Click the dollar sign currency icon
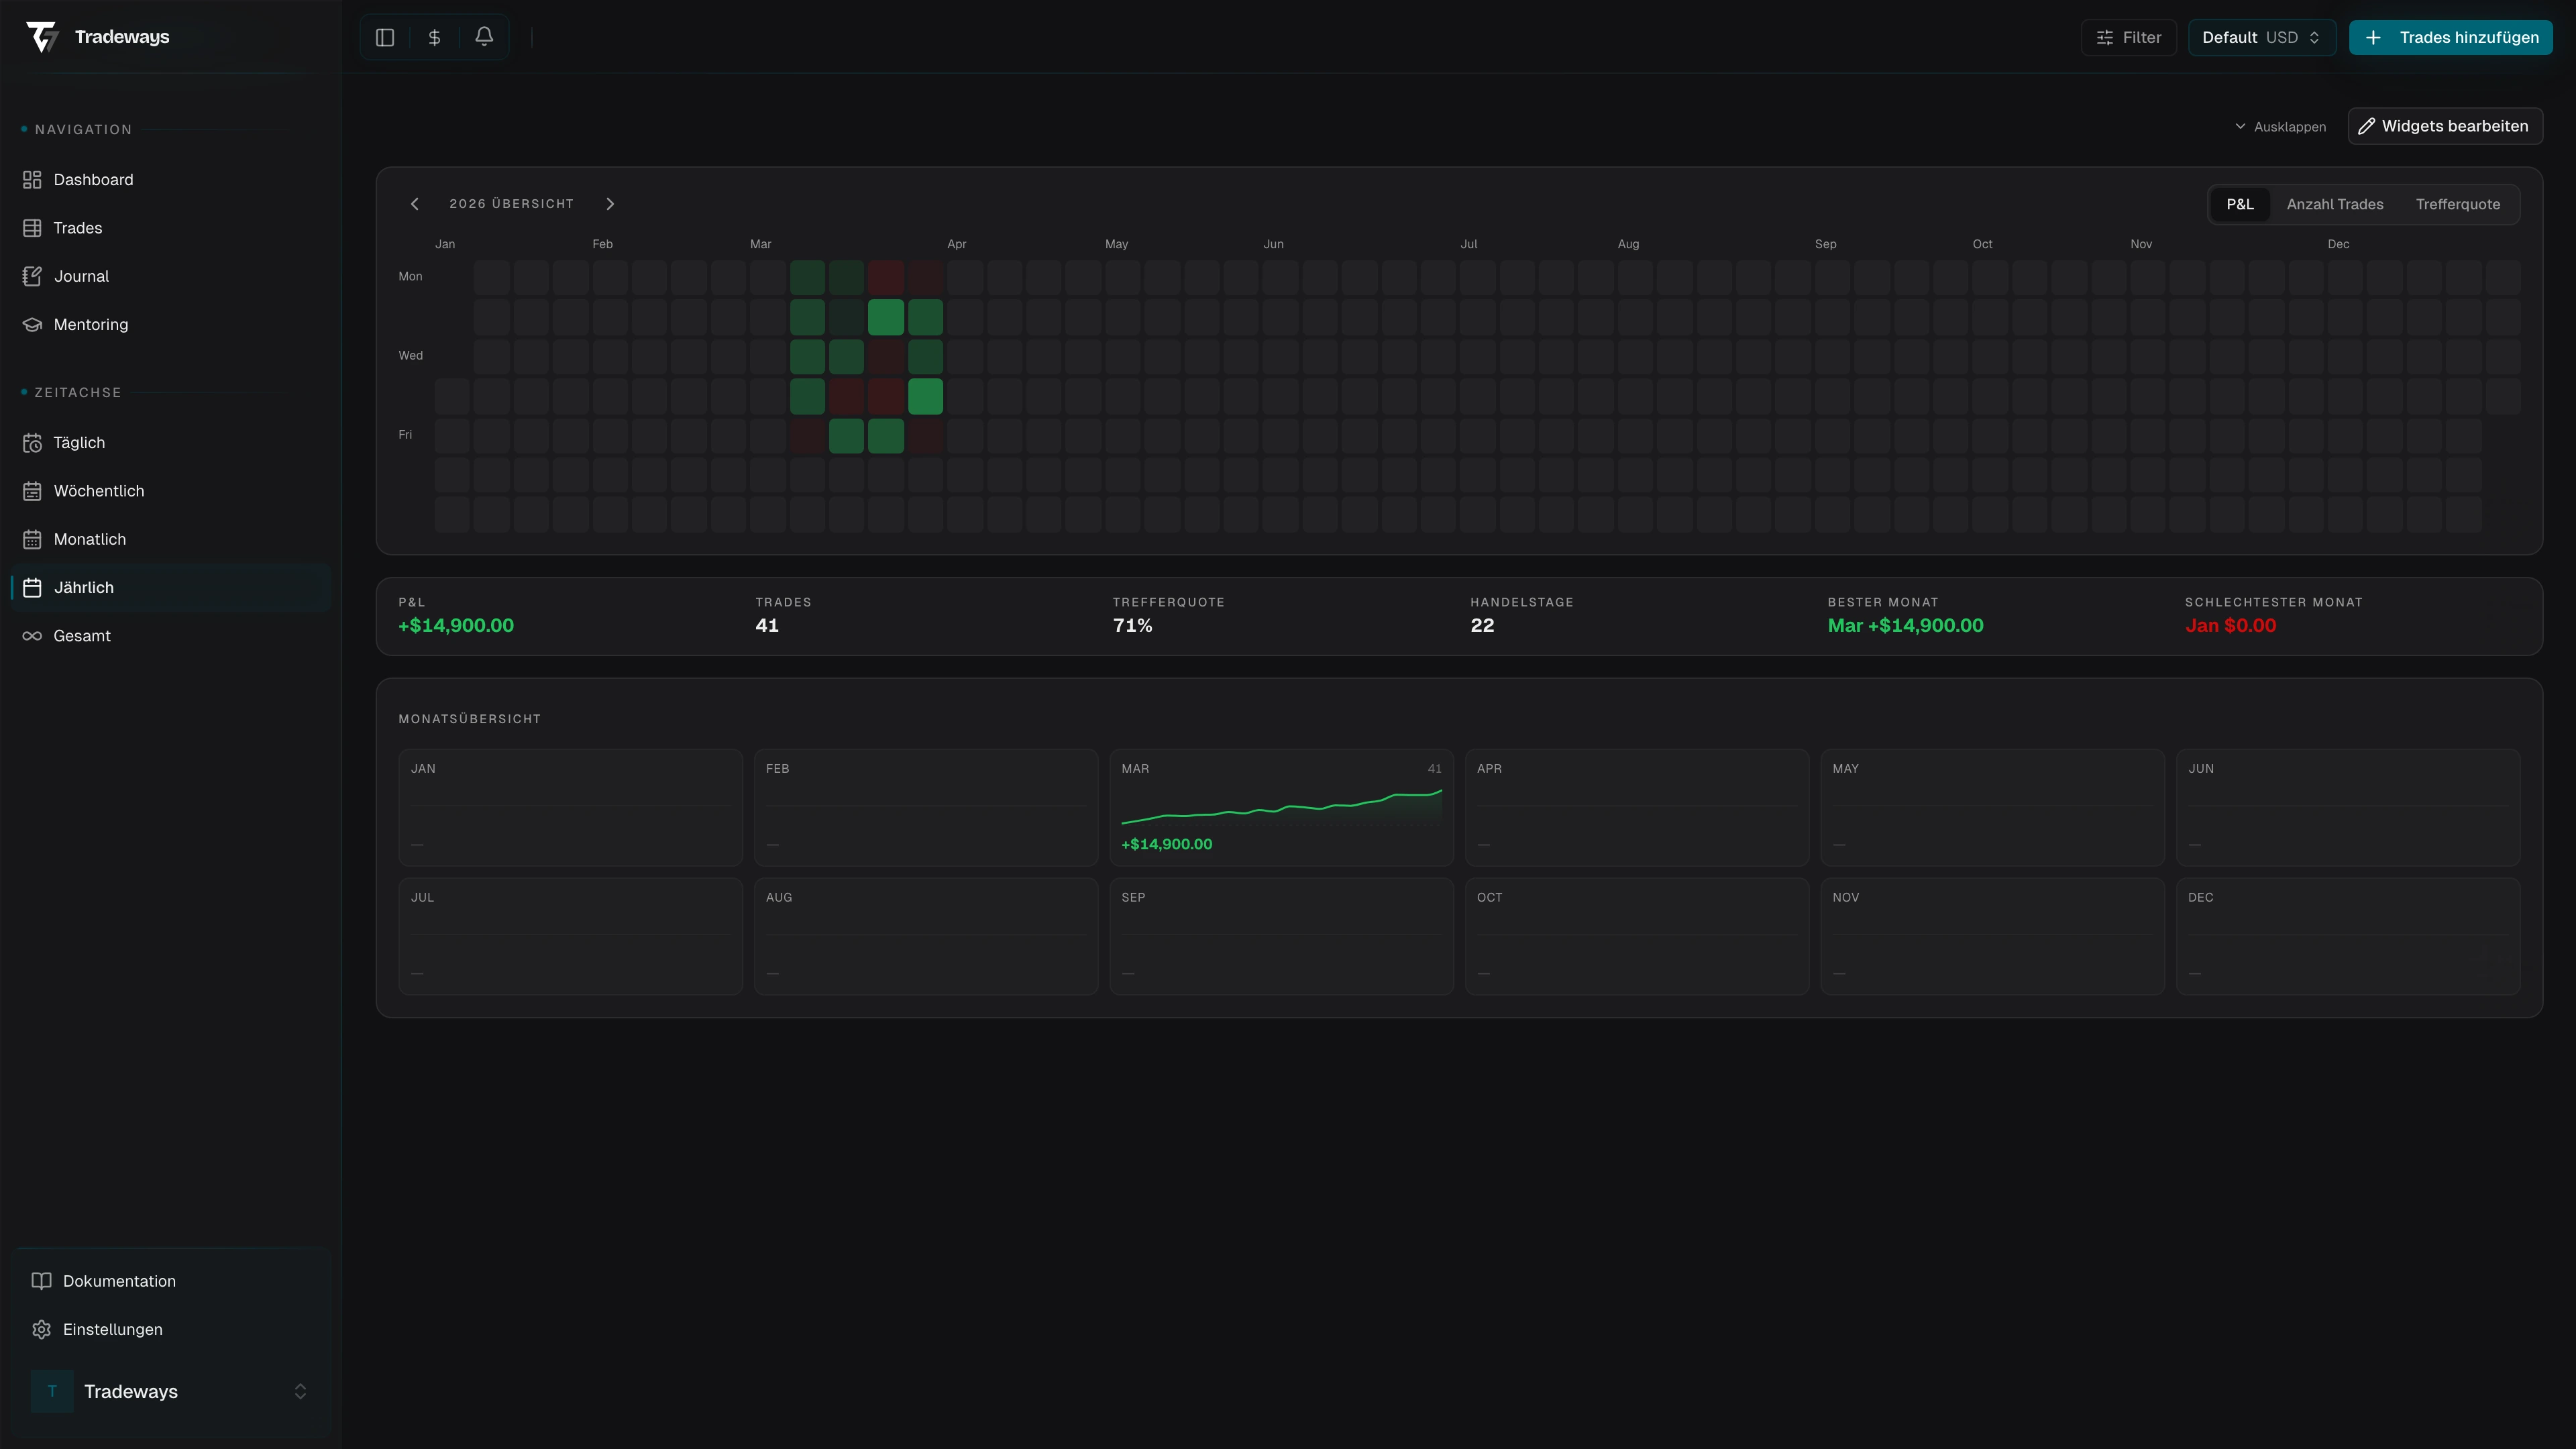This screenshot has width=2576, height=1449. tap(434, 37)
